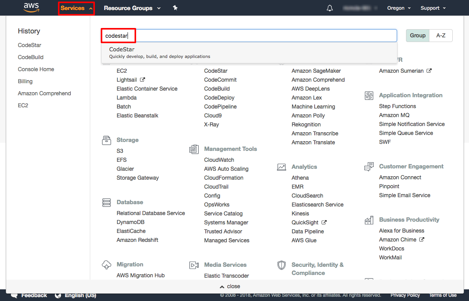469x301 pixels.
Task: Open Amazon SageMaker
Action: (316, 71)
